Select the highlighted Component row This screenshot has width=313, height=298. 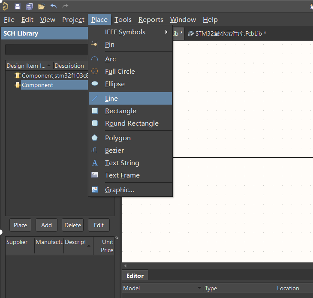(47, 85)
